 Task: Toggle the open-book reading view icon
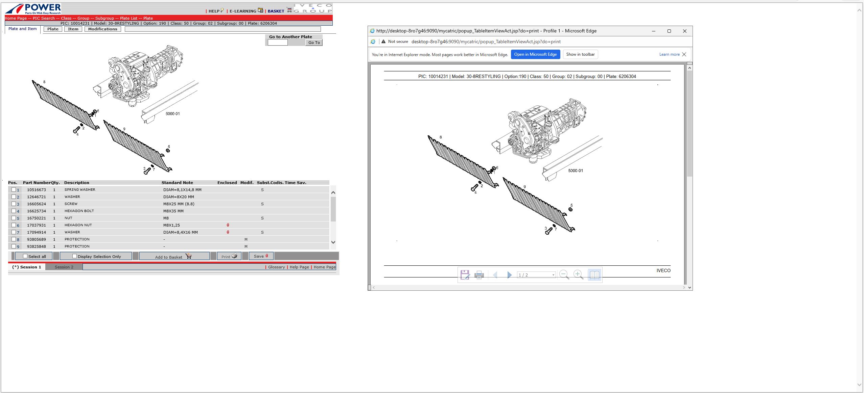594,275
